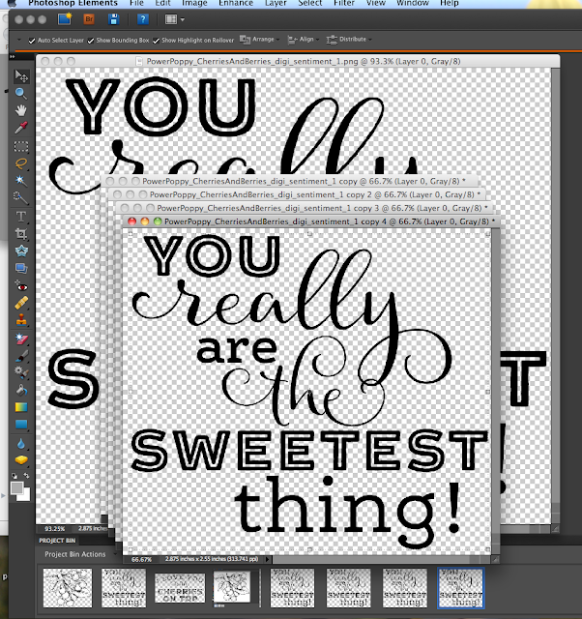Select the Cookie Cutter tool

tap(21, 251)
